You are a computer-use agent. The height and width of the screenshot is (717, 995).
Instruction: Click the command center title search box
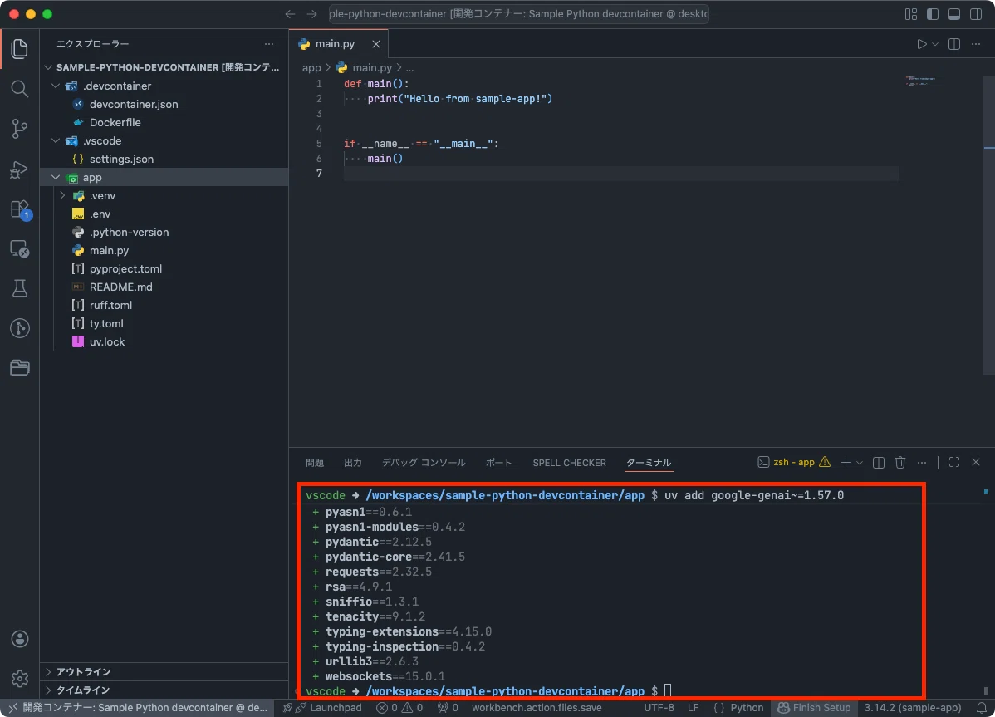[x=518, y=14]
